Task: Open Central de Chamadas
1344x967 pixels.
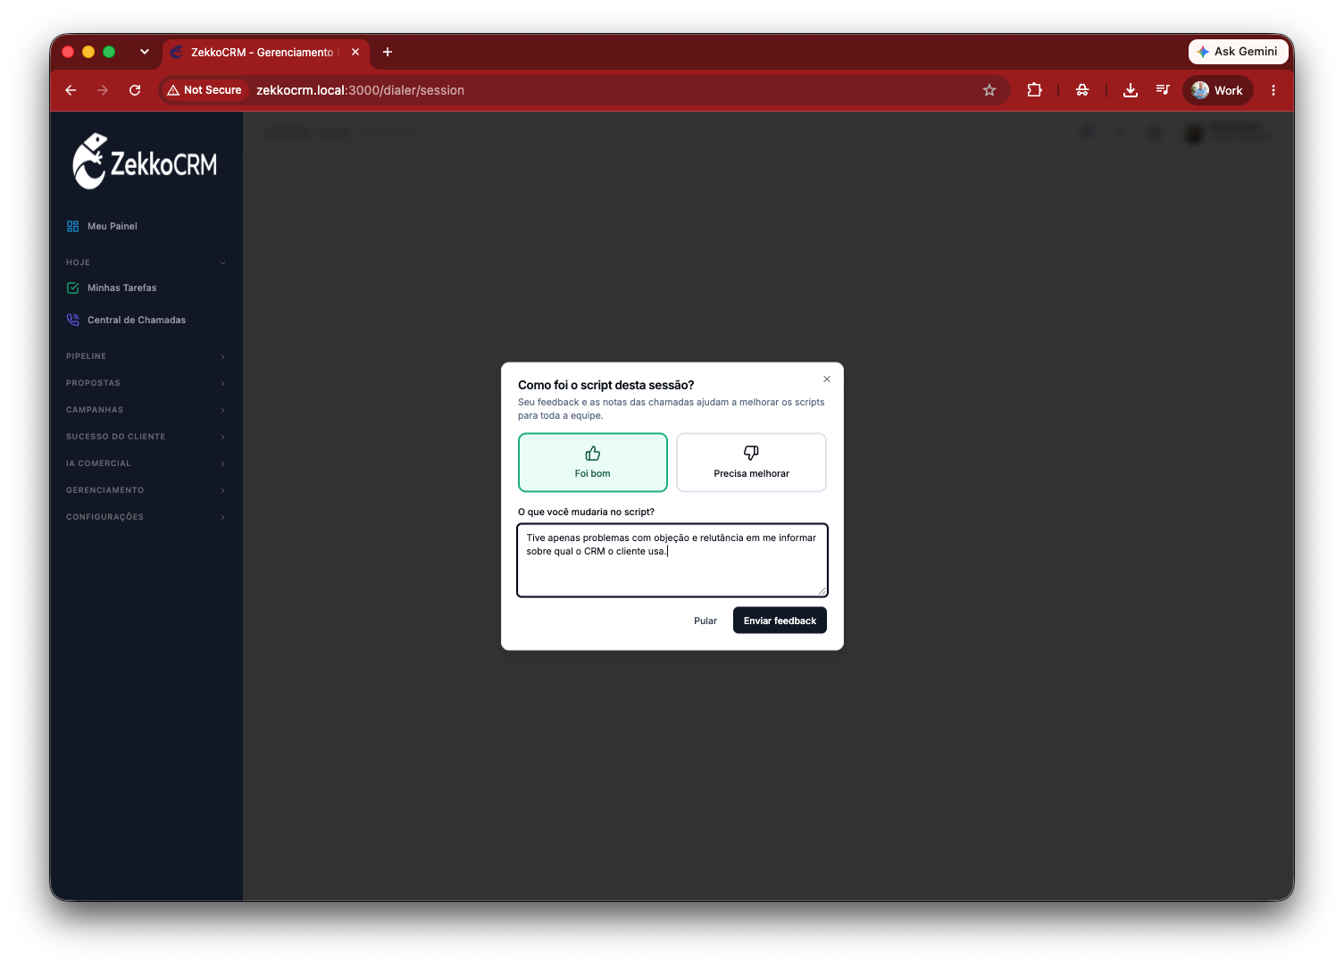Action: pyautogui.click(x=146, y=320)
